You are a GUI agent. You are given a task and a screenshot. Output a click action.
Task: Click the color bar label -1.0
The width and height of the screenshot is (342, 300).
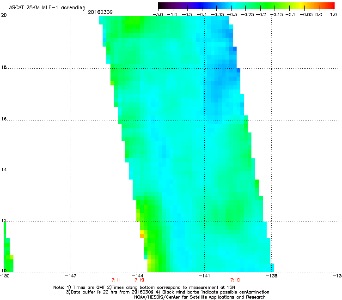coord(172,15)
